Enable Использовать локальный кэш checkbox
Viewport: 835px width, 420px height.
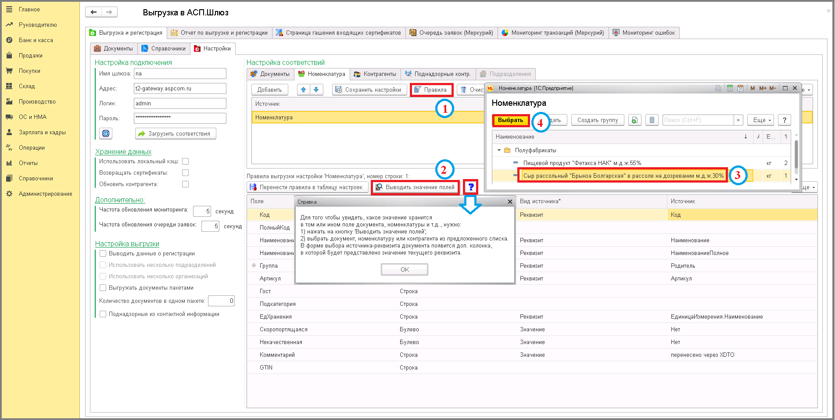(186, 162)
